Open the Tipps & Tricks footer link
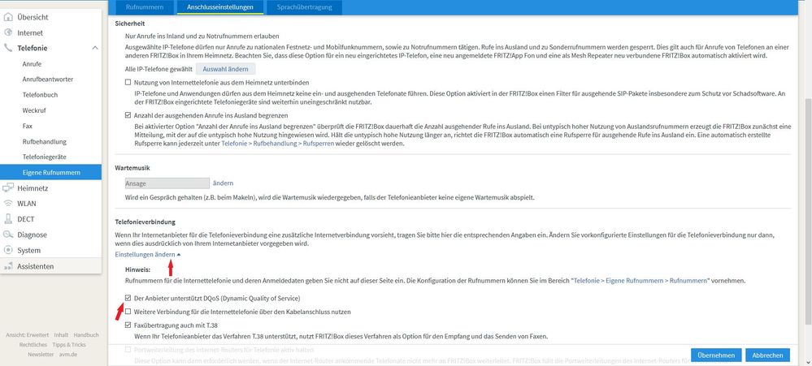Image resolution: width=812 pixels, height=366 pixels. 69,345
